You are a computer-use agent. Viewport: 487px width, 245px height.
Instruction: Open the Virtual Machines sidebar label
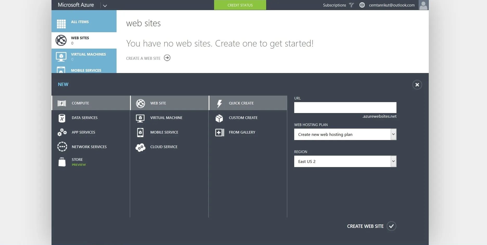tap(88, 54)
